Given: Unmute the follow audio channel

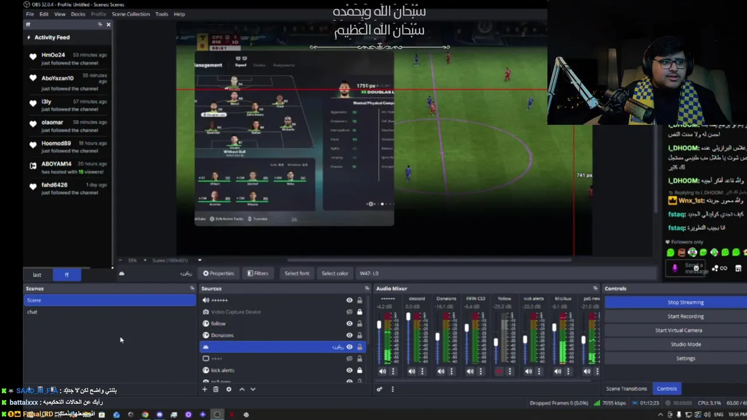Looking at the screenshot, I should 499,371.
